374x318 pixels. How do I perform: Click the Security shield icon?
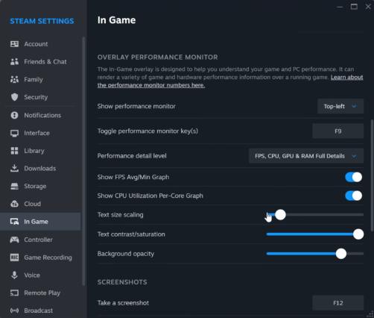[14, 97]
